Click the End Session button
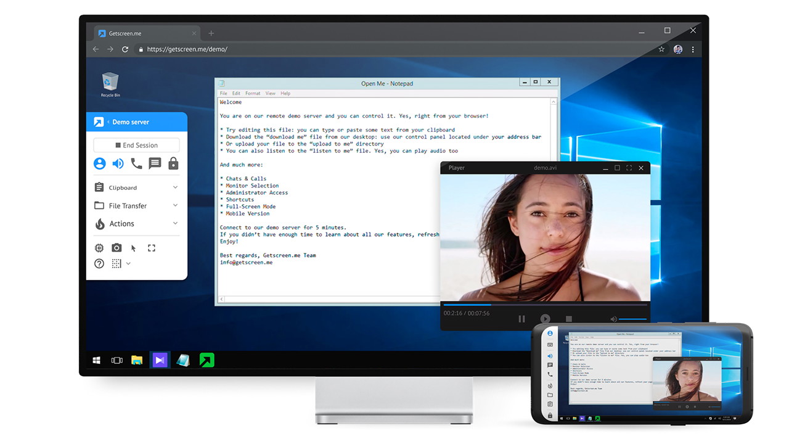Viewport: 789px width, 444px height. [136, 146]
